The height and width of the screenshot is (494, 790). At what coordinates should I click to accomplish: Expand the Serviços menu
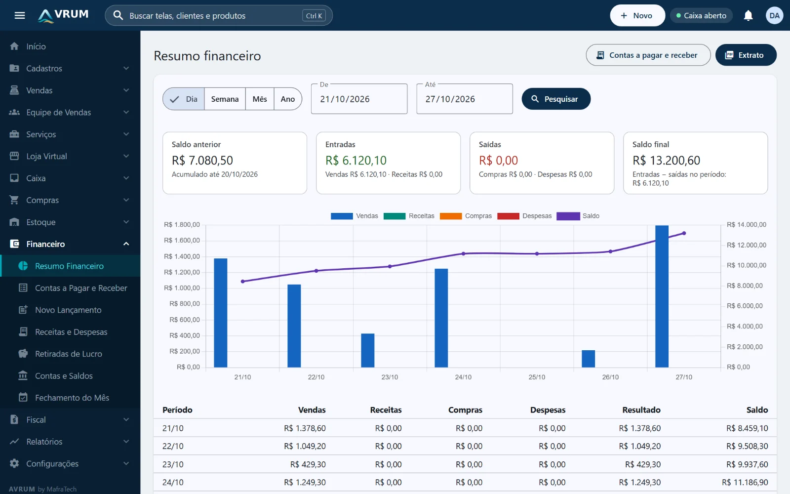[x=70, y=134]
